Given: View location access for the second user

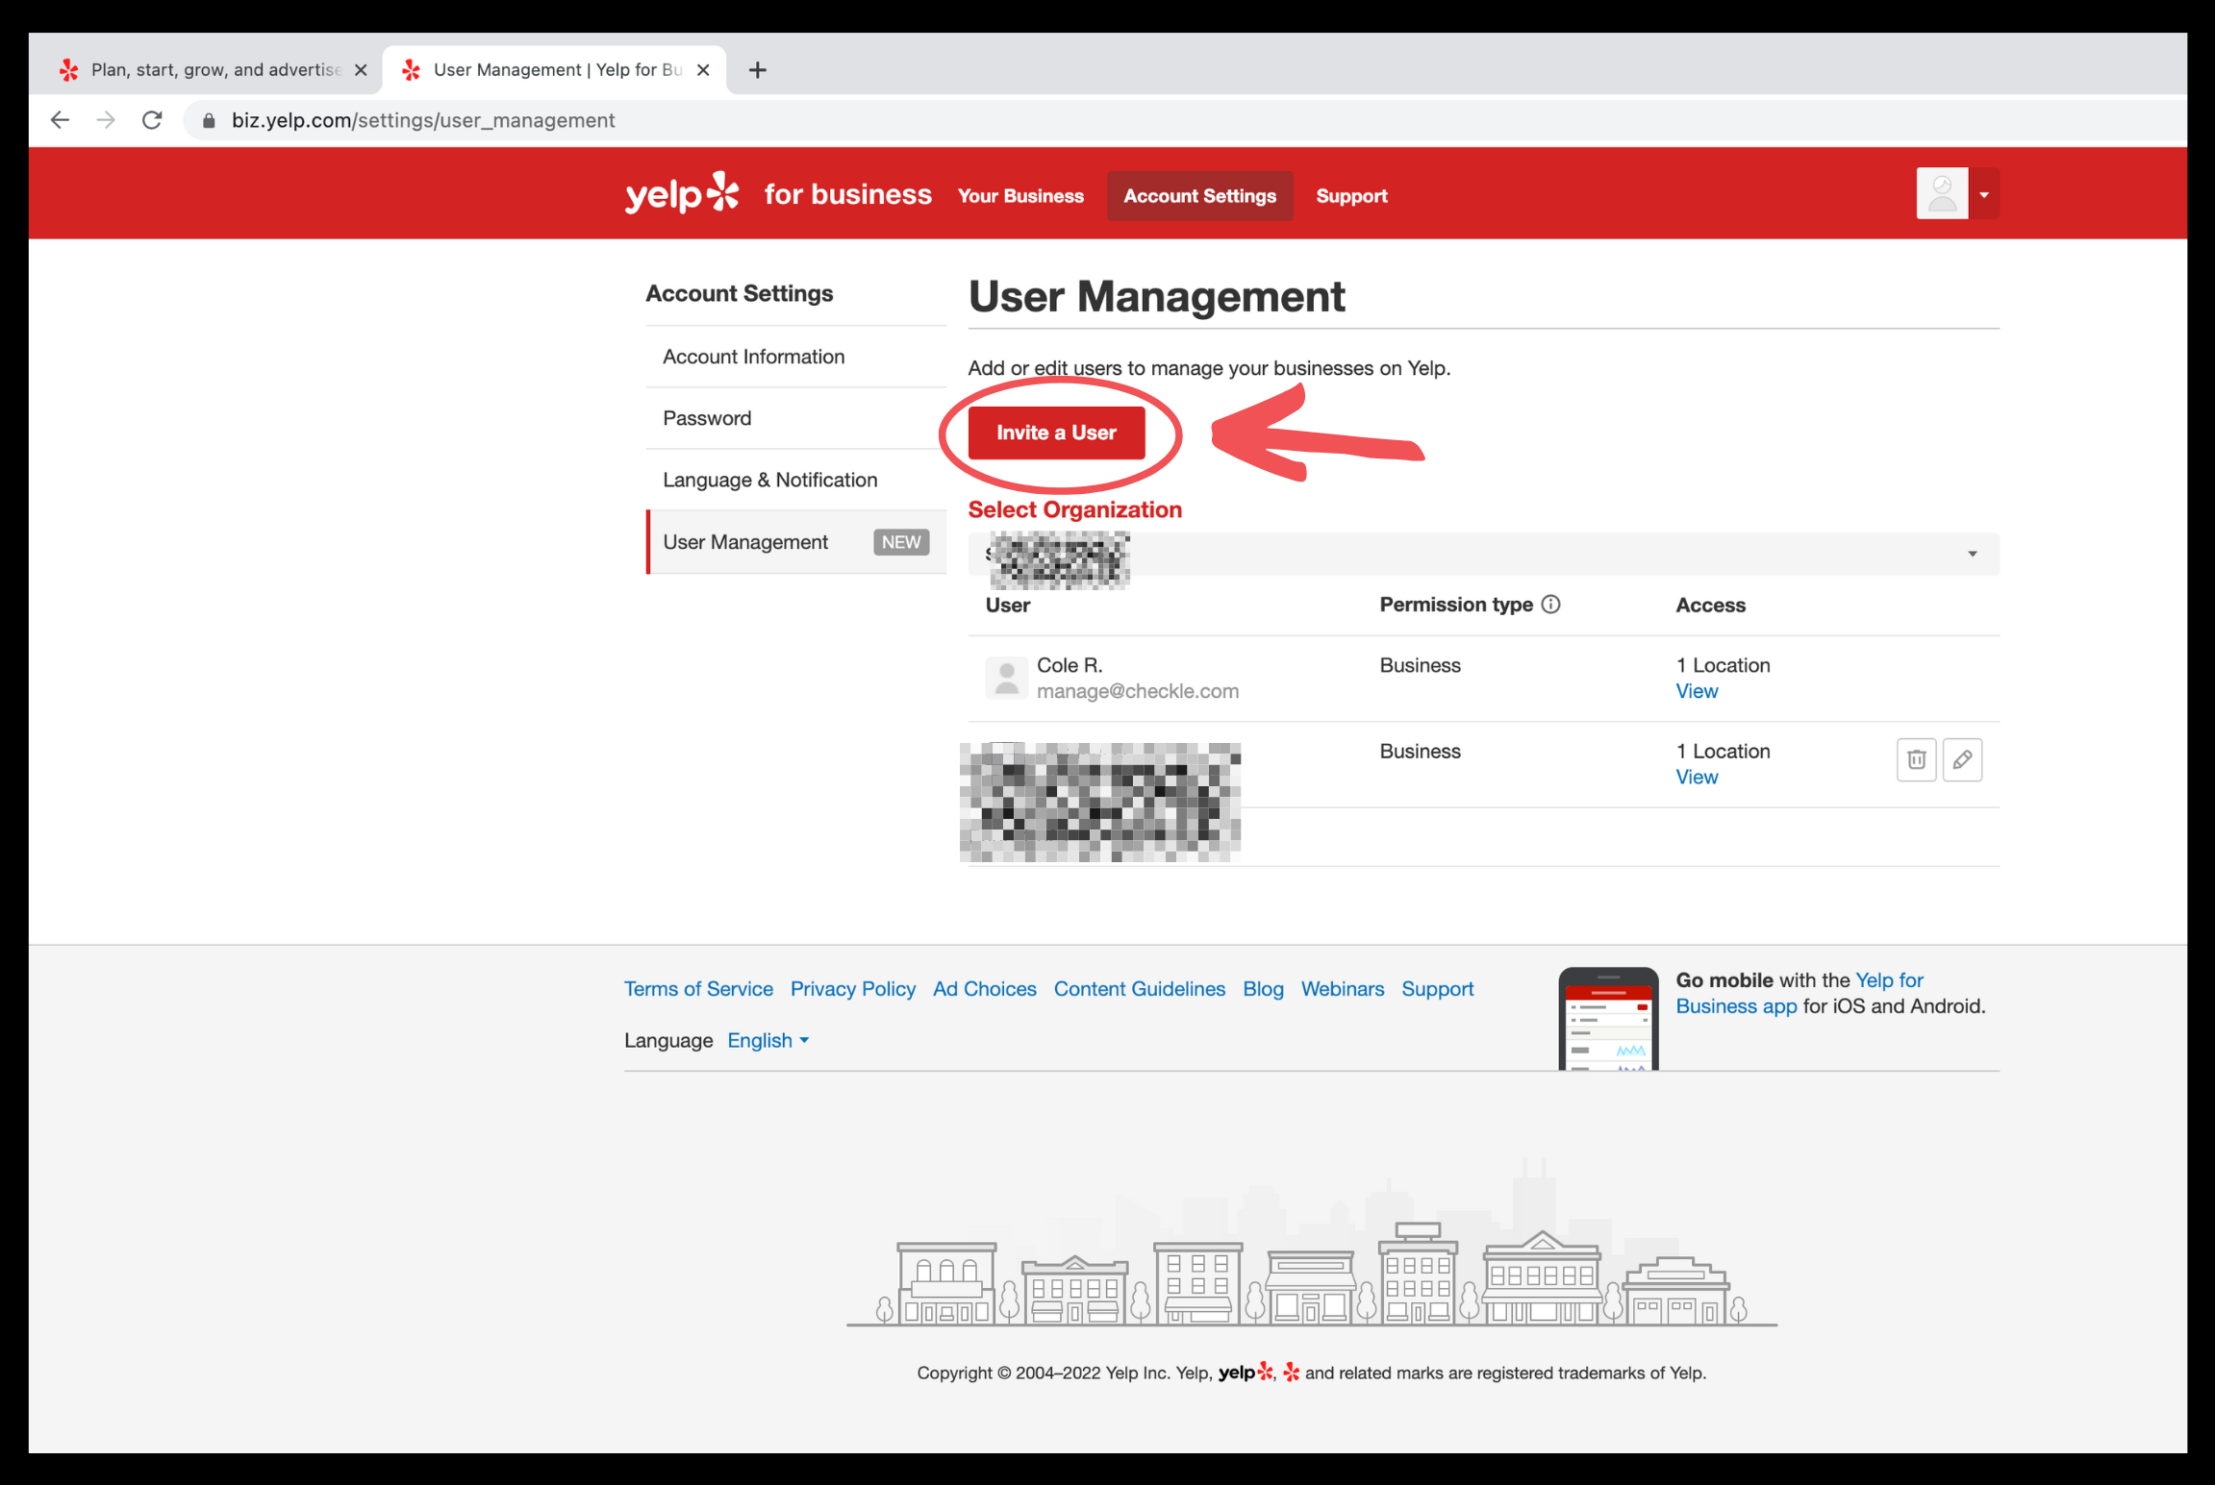Looking at the screenshot, I should coord(1697,777).
